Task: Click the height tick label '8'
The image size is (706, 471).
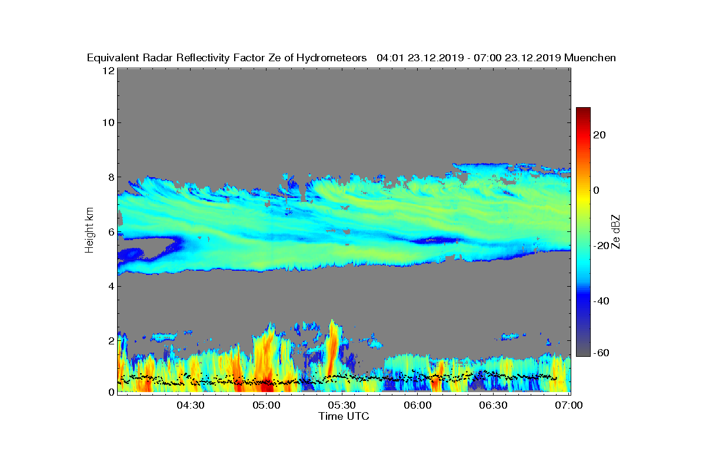Action: tap(111, 177)
